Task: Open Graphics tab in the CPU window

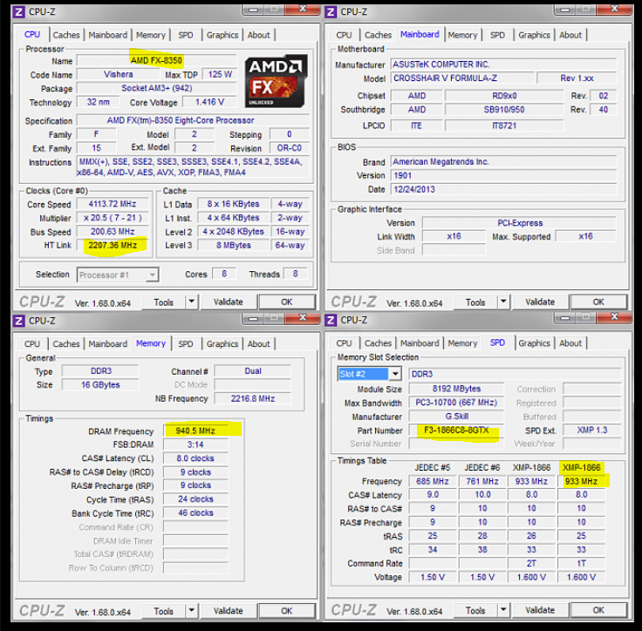Action: pos(222,35)
